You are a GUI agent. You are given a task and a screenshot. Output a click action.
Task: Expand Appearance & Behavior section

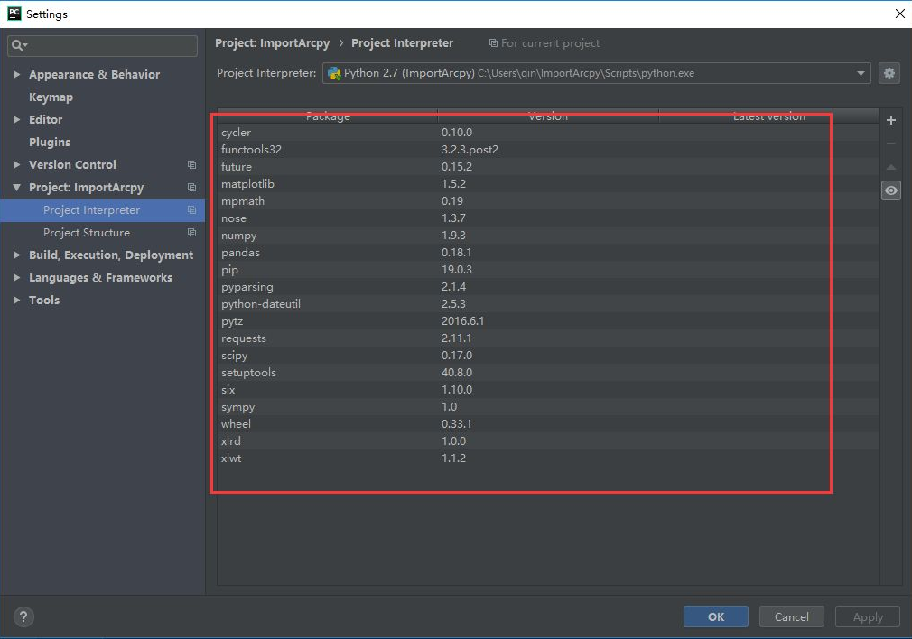coord(16,74)
